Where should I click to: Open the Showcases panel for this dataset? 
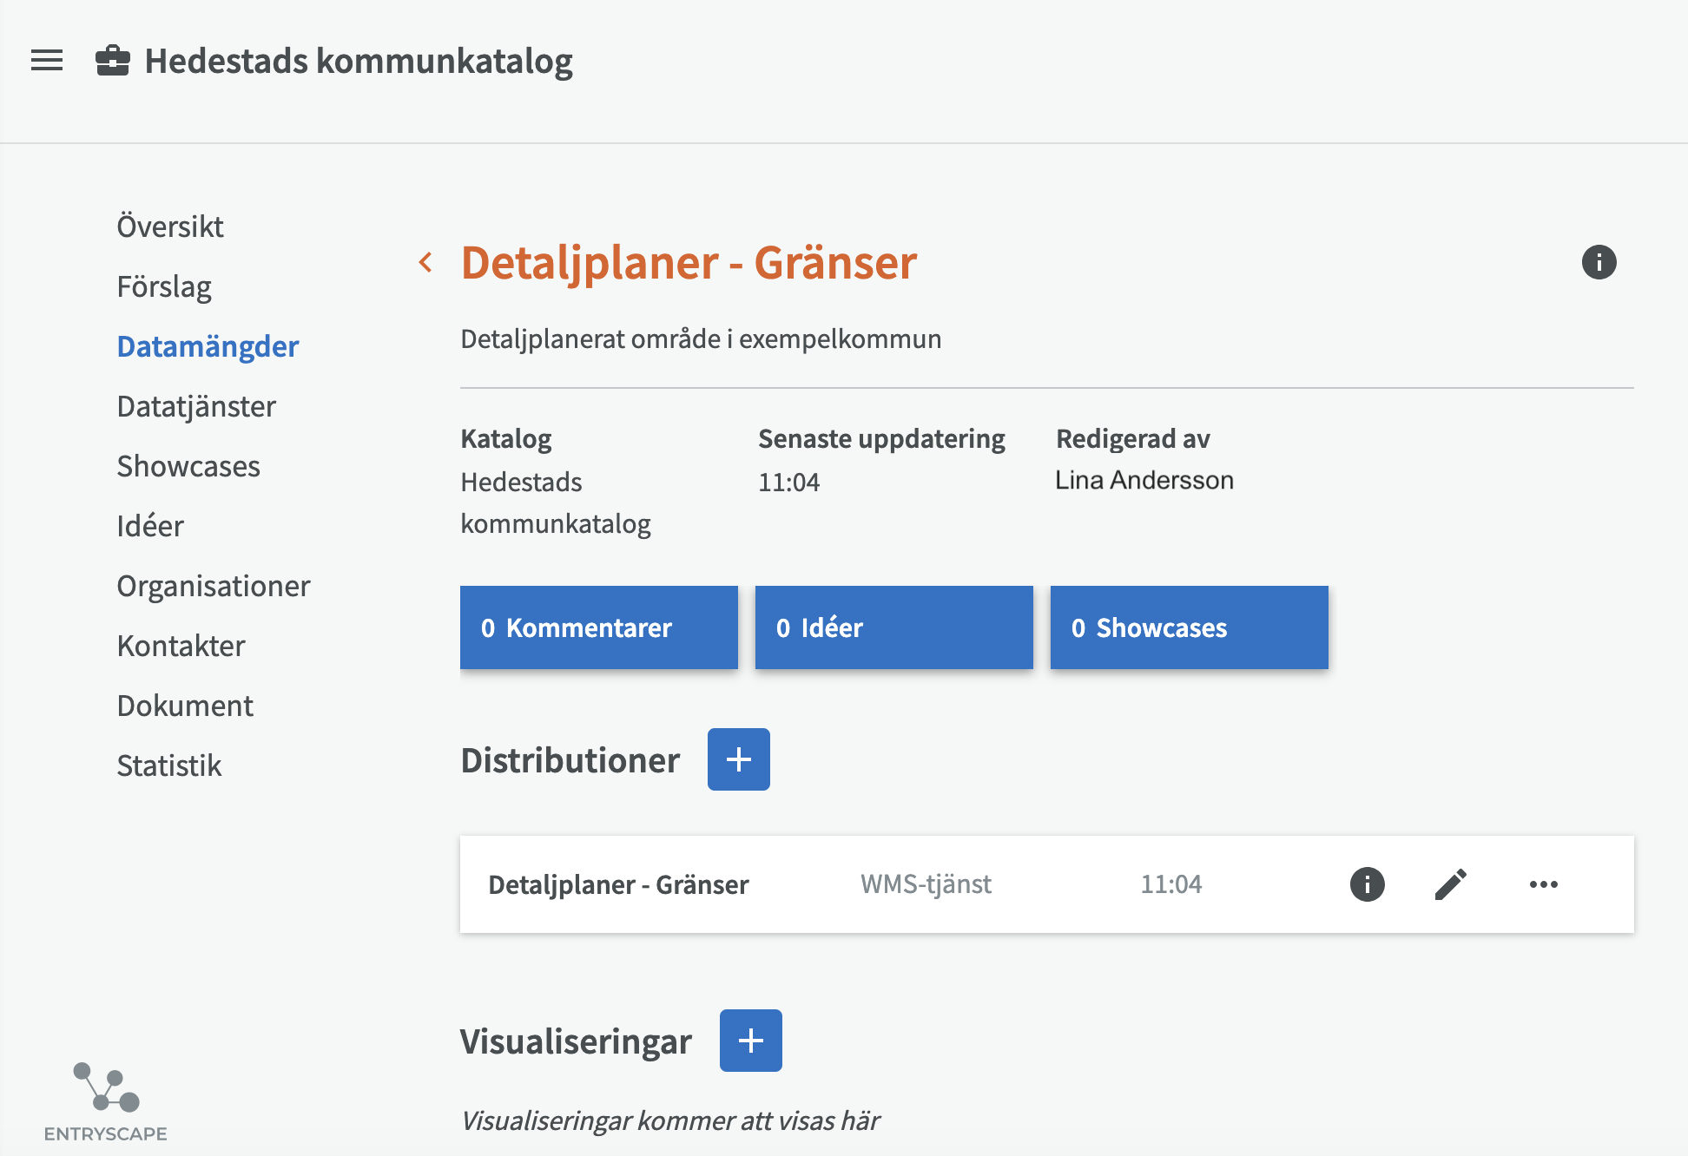(1188, 627)
